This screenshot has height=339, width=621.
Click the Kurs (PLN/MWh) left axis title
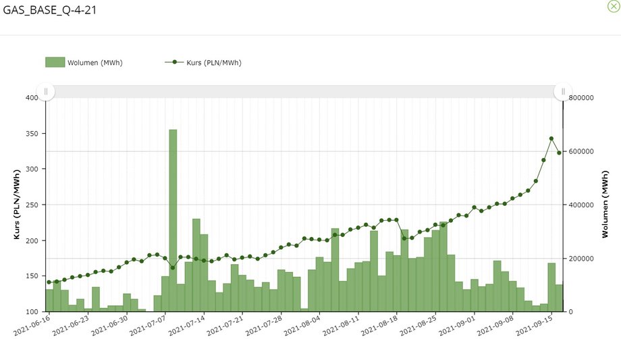click(x=17, y=205)
